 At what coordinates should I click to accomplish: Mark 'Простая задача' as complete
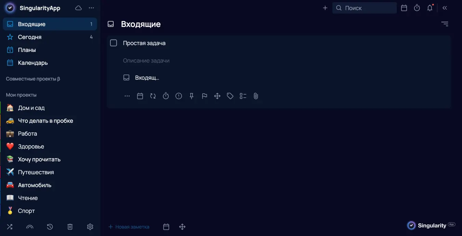[113, 43]
